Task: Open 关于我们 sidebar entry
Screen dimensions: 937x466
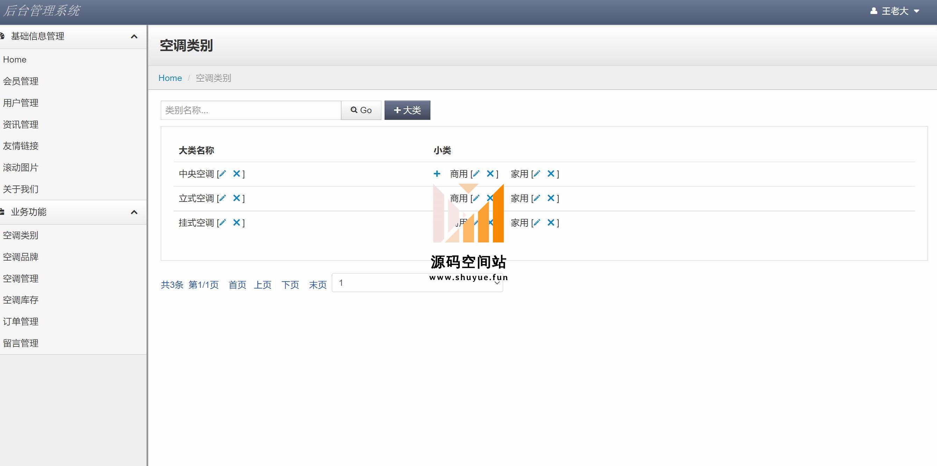Action: [21, 189]
